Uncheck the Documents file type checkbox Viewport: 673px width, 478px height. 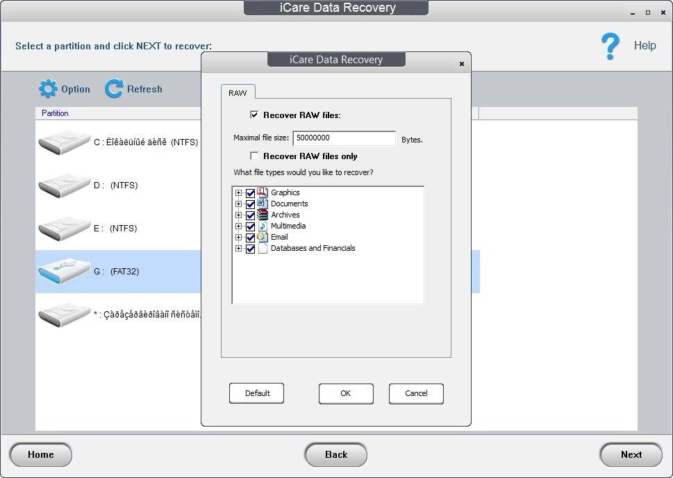point(250,204)
